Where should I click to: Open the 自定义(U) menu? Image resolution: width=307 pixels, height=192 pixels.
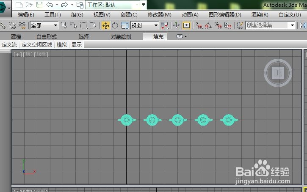coord(290,15)
